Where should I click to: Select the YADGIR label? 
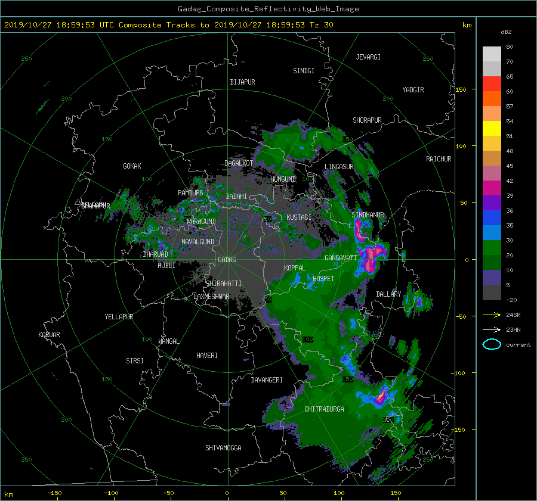pyautogui.click(x=413, y=90)
